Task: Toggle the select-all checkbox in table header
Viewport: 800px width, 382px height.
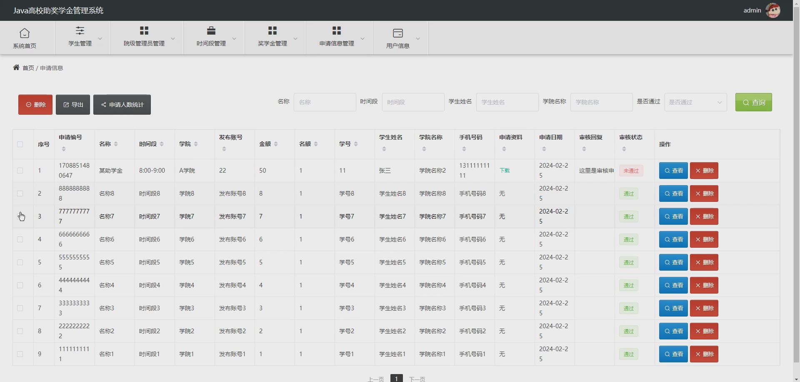Action: click(20, 144)
